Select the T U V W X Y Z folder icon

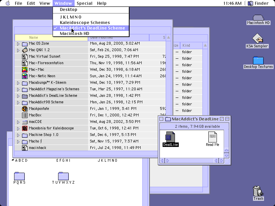63,176
